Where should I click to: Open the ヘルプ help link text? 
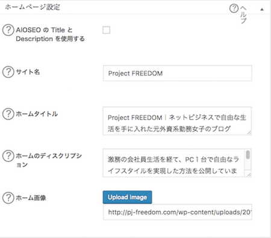click(243, 14)
